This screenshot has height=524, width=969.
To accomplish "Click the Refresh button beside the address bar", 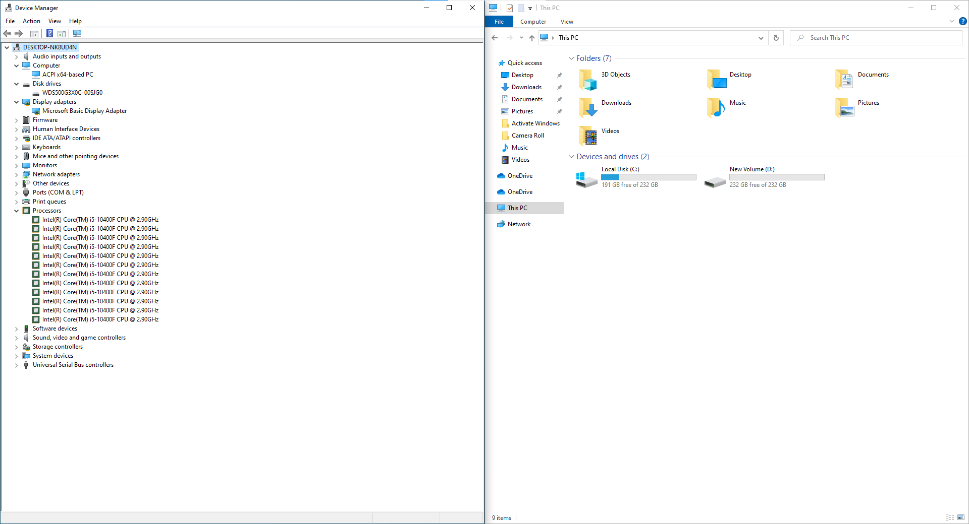I will [x=776, y=38].
